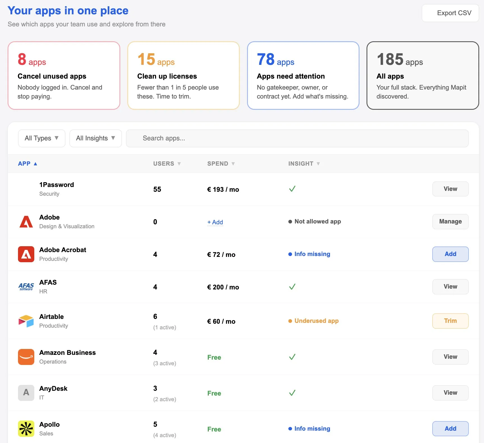This screenshot has width=484, height=443.
Task: Click the Amazon Business logo icon
Action: (26, 357)
